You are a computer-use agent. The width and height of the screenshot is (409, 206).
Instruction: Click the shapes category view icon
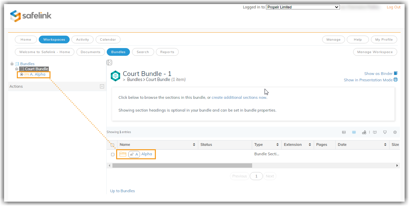pyautogui.click(x=364, y=132)
